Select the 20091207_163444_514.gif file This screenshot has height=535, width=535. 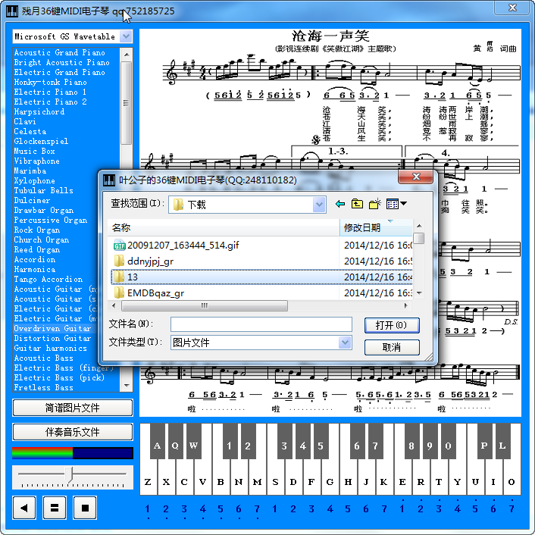click(182, 245)
